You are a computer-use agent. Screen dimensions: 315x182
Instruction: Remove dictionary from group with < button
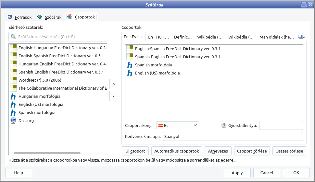(114, 96)
